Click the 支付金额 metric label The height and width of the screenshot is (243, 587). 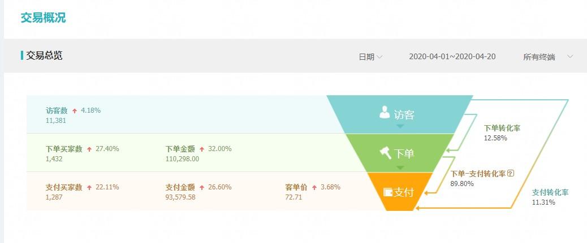click(x=180, y=187)
